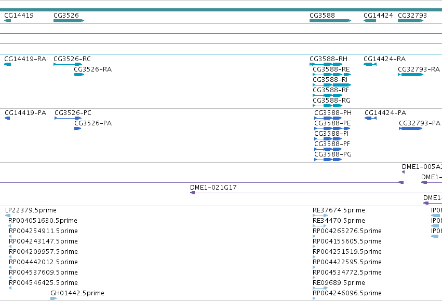Click EST RP004422595.5prime
Image resolution: width=442 pixels, height=301 pixels.
347,262
